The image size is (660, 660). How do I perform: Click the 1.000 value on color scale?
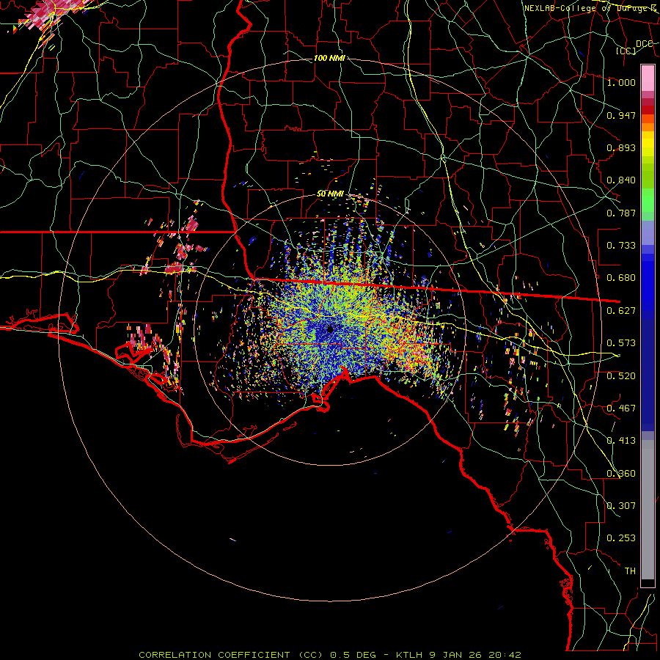click(x=621, y=82)
